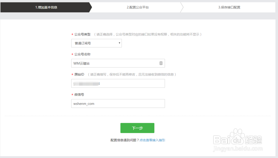Image resolution: width=278 pixels, height=158 pixels.
Task: Focus the 公众号名称 input containing WM云建站
Action: coord(118,63)
